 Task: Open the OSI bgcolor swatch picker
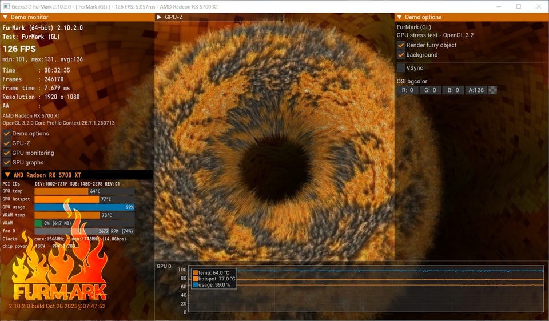[x=492, y=90]
